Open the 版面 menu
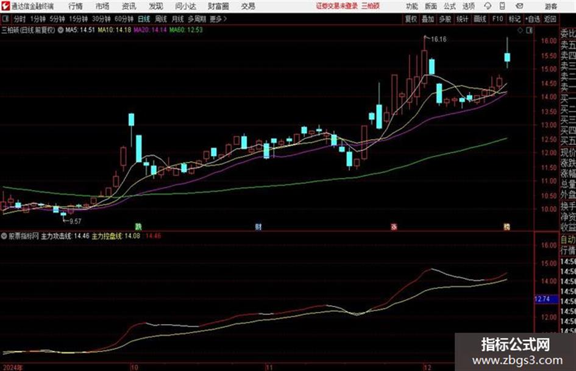Screen dimensions: 576x371 pyautogui.click(x=430, y=6)
